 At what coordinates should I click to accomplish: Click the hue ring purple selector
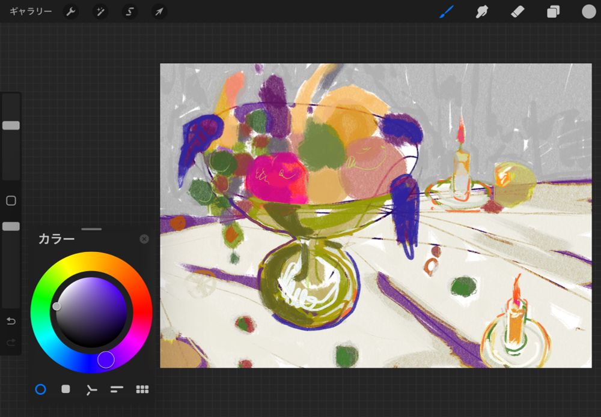coord(106,359)
